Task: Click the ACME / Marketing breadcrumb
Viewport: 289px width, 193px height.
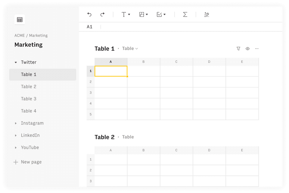Action: click(31, 36)
